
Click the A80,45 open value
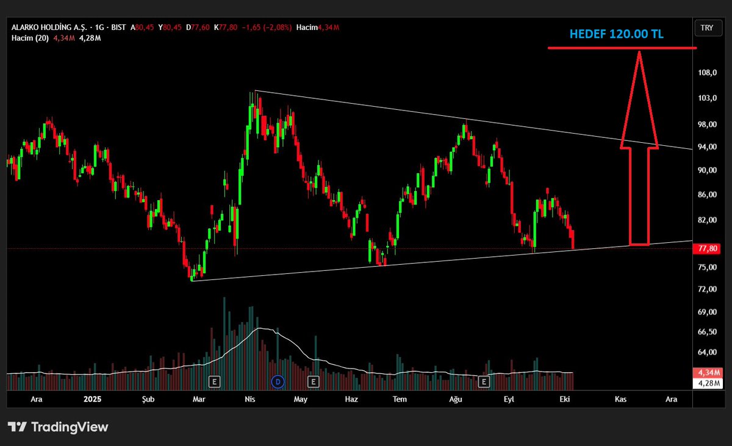click(143, 27)
